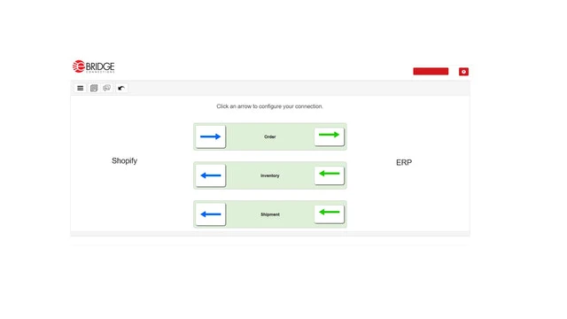Click the red account button in header
This screenshot has width=567, height=319.
[x=431, y=71]
